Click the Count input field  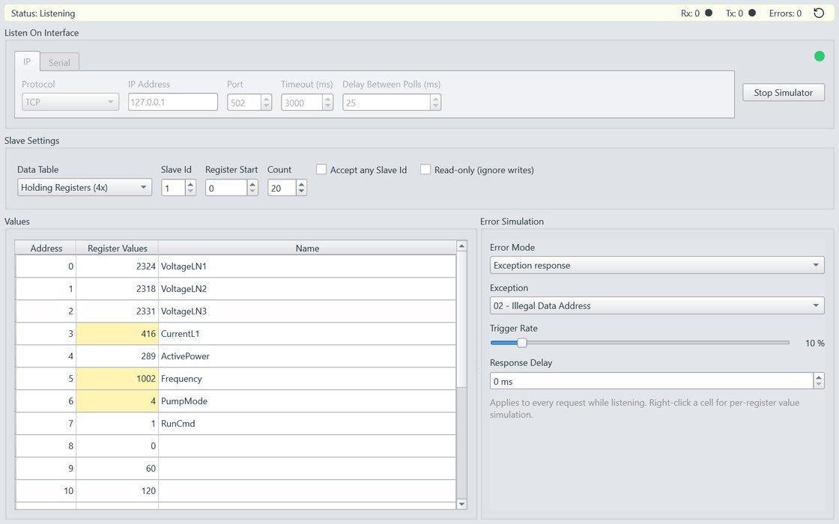point(282,188)
